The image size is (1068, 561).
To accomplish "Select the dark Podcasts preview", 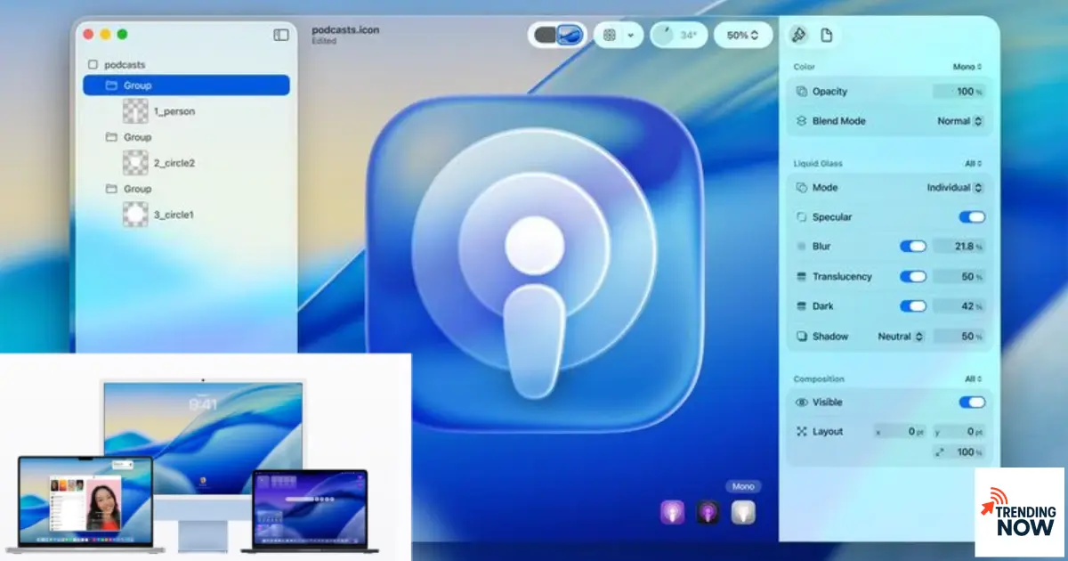I will pos(708,512).
